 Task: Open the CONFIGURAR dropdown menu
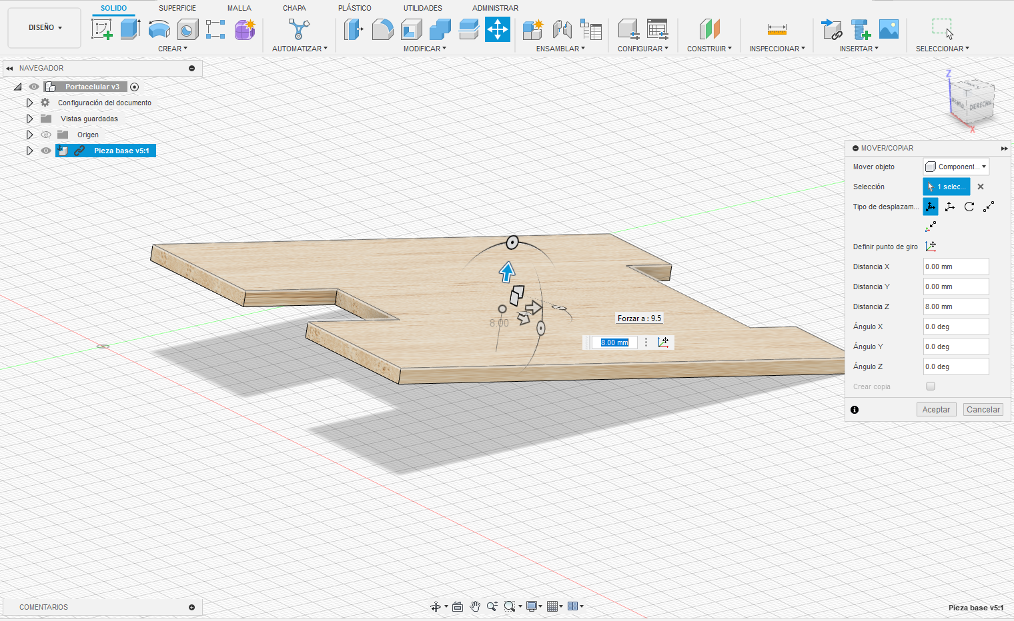[x=642, y=49]
